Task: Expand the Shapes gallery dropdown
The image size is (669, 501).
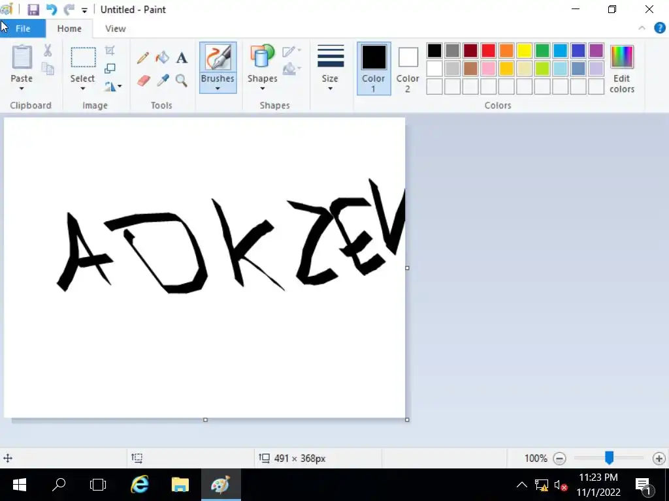Action: (x=263, y=89)
